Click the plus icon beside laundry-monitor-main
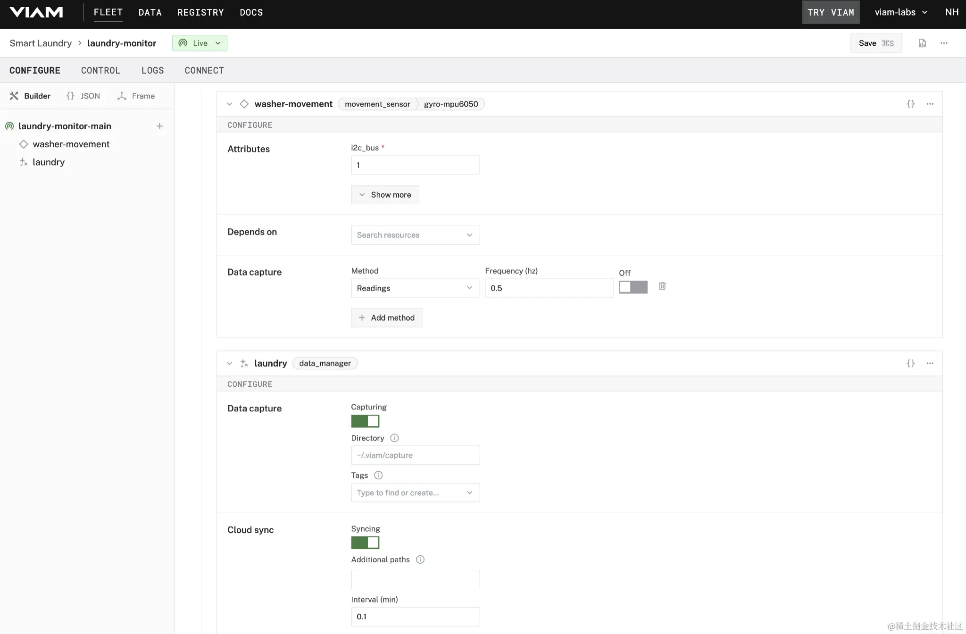966x634 pixels. point(159,126)
